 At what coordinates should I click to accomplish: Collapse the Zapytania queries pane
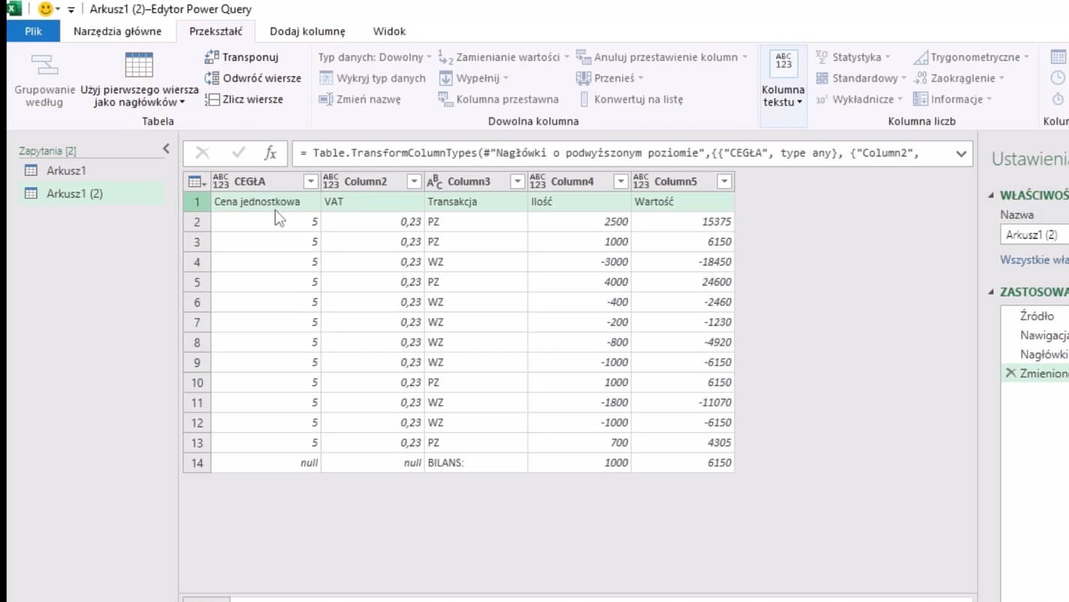pyautogui.click(x=166, y=150)
